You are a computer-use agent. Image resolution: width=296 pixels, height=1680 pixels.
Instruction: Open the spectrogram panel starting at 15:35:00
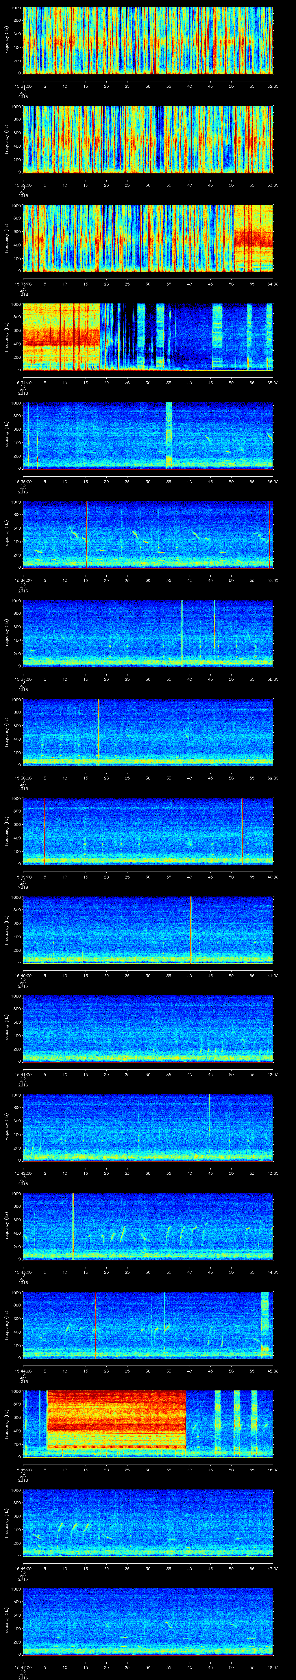[x=148, y=436]
